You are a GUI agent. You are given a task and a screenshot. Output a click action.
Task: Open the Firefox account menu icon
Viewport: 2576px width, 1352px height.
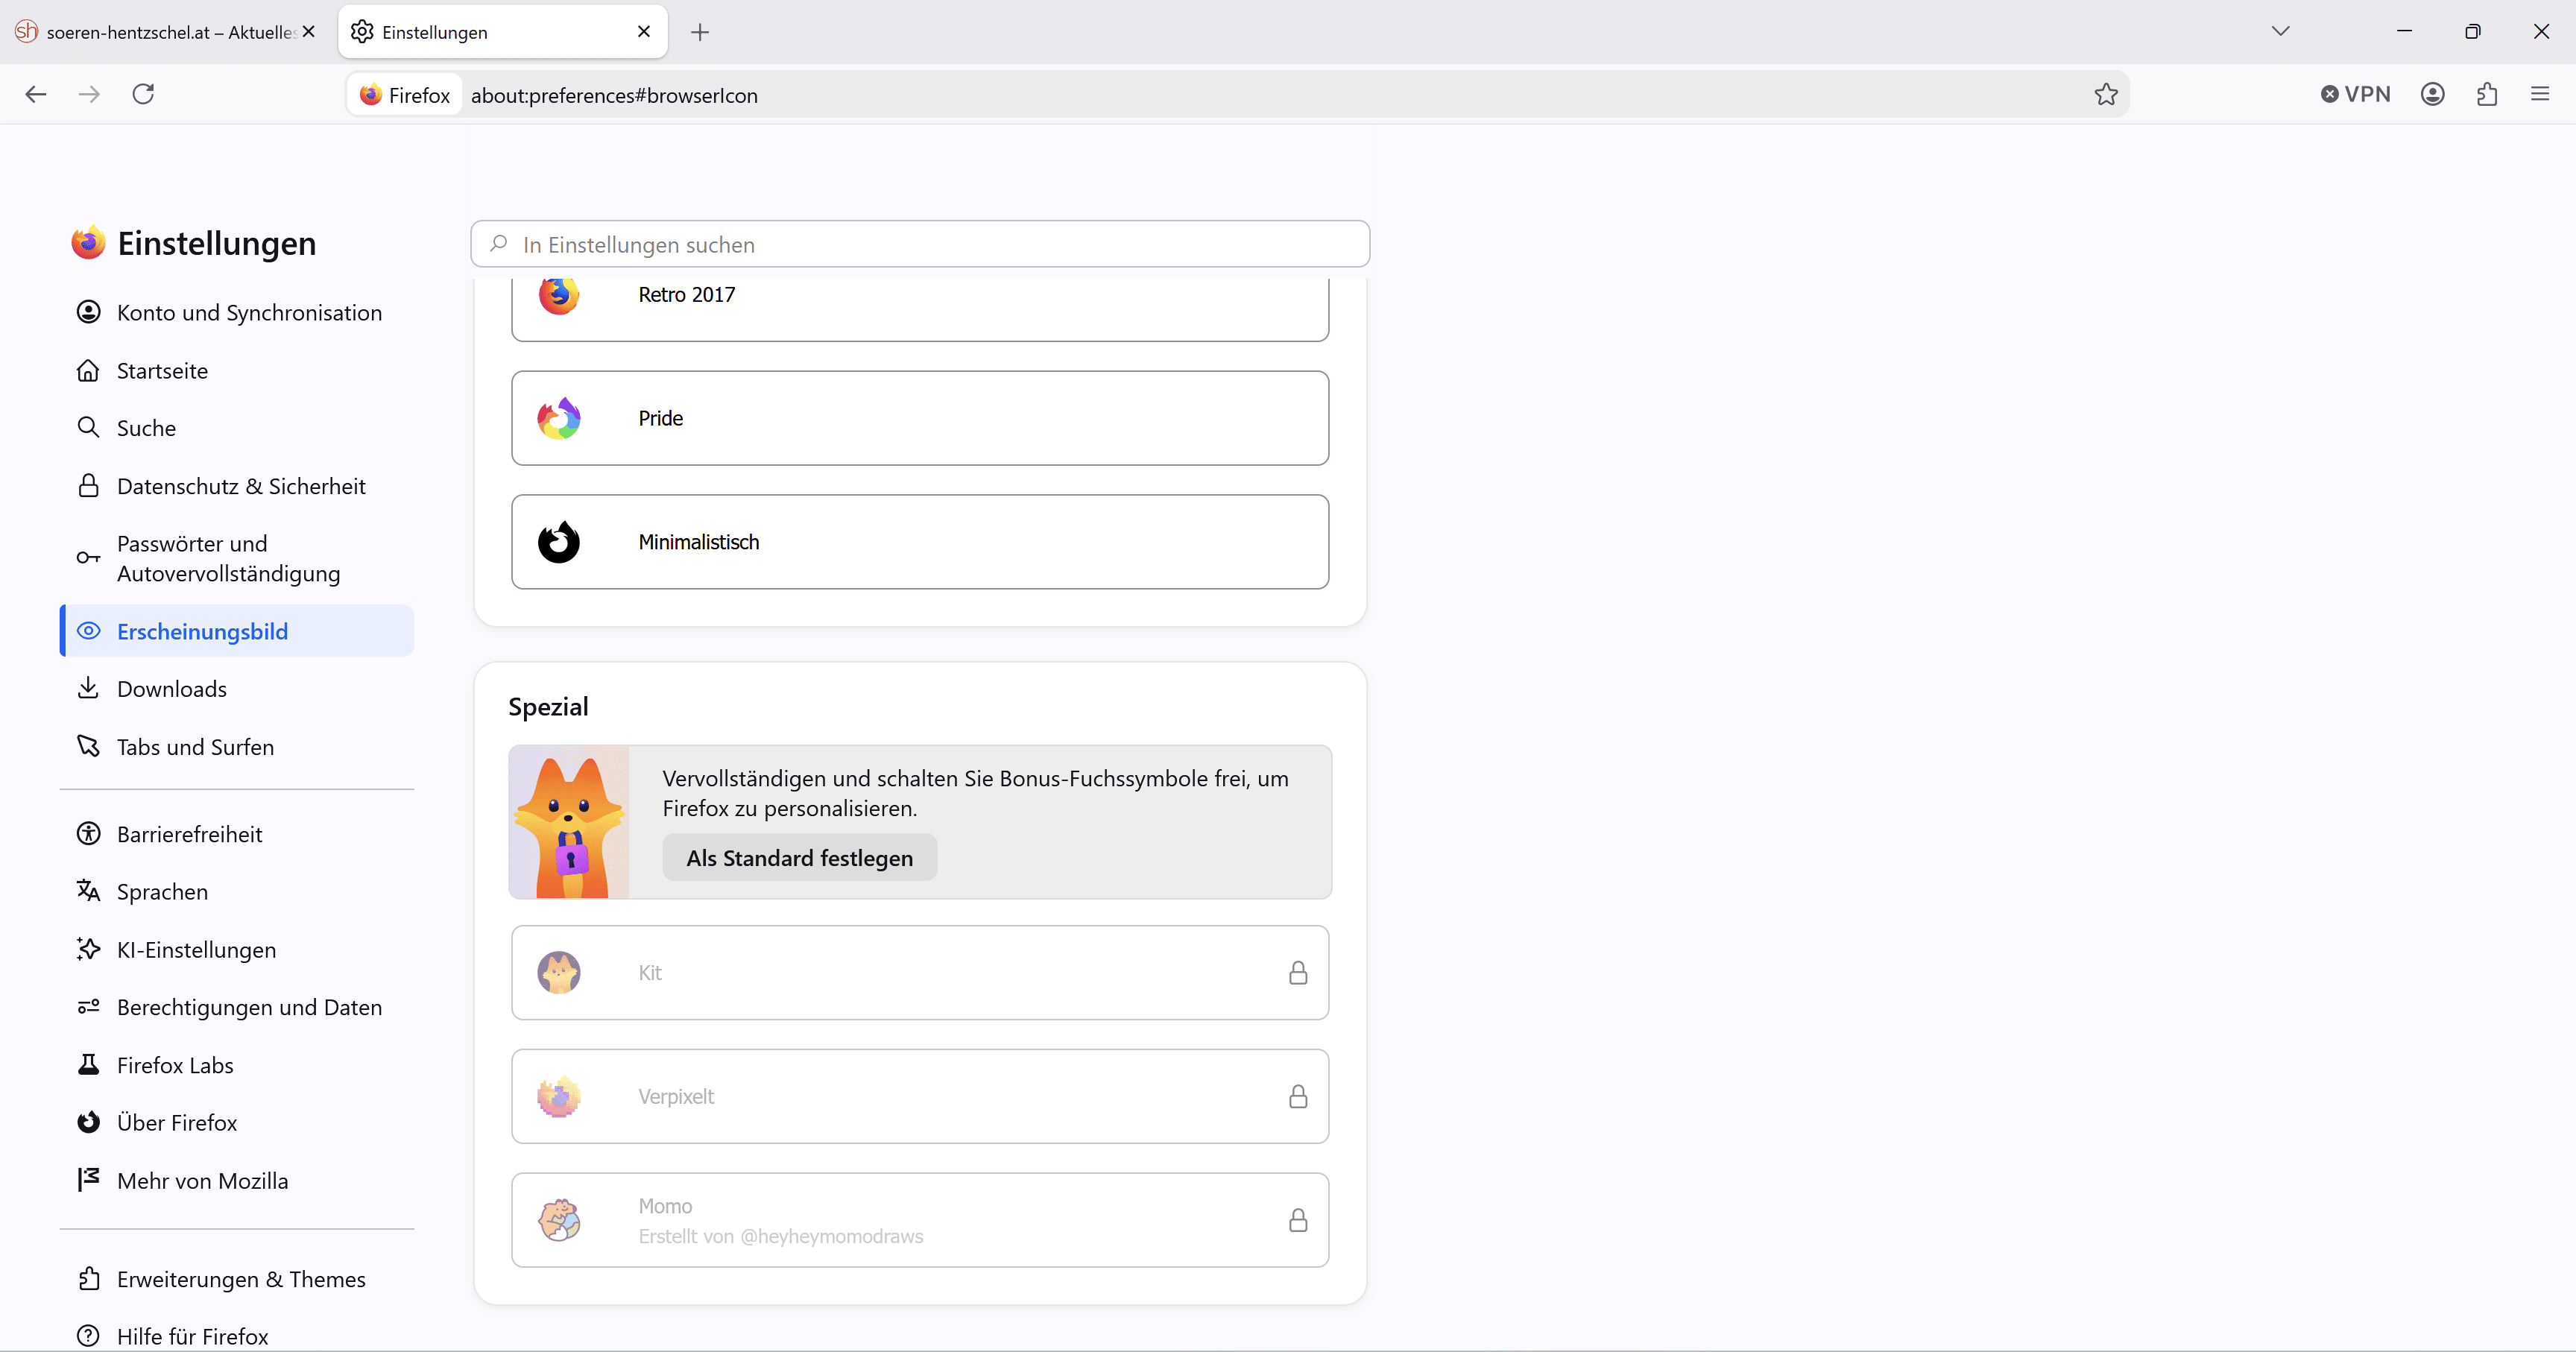click(2433, 94)
